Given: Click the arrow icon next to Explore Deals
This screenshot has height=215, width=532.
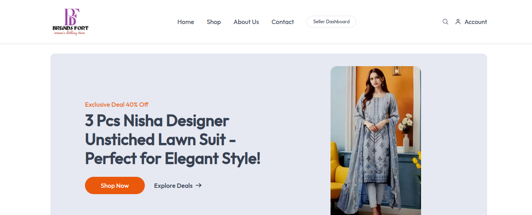Looking at the screenshot, I should pyautogui.click(x=199, y=185).
